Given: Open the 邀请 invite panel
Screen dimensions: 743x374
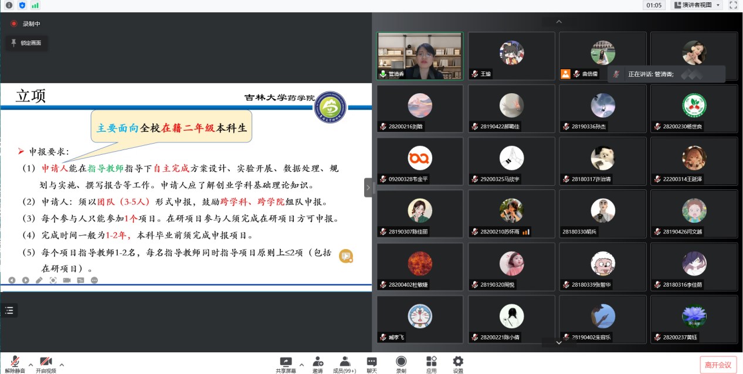Looking at the screenshot, I should point(317,364).
